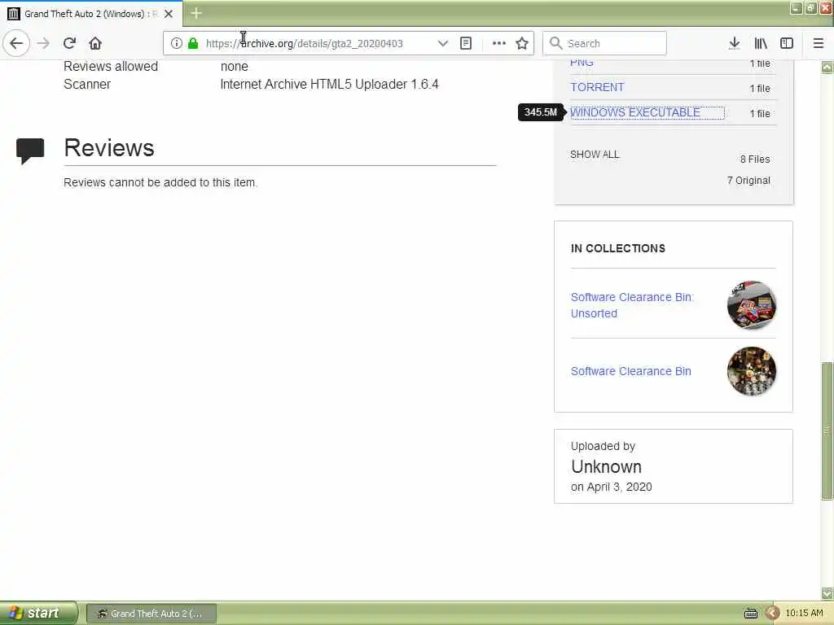Image resolution: width=834 pixels, height=625 pixels.
Task: Toggle reader view for this page
Action: click(466, 43)
